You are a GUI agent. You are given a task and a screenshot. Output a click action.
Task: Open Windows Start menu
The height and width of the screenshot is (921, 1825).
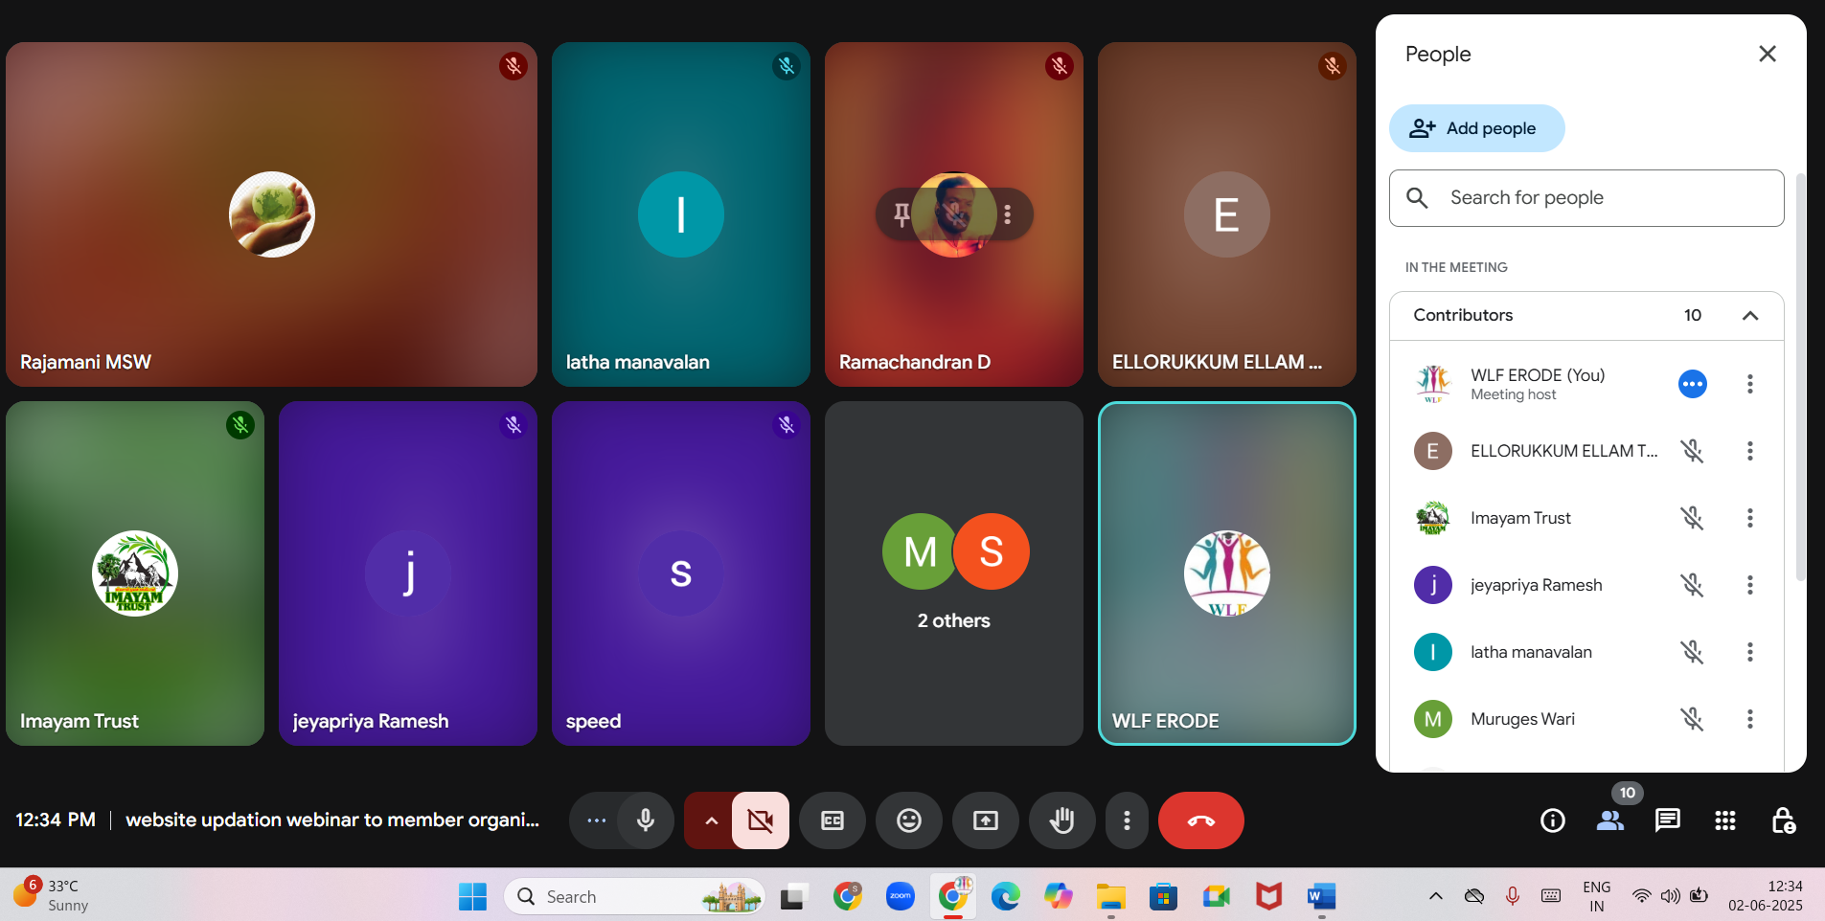[472, 897]
